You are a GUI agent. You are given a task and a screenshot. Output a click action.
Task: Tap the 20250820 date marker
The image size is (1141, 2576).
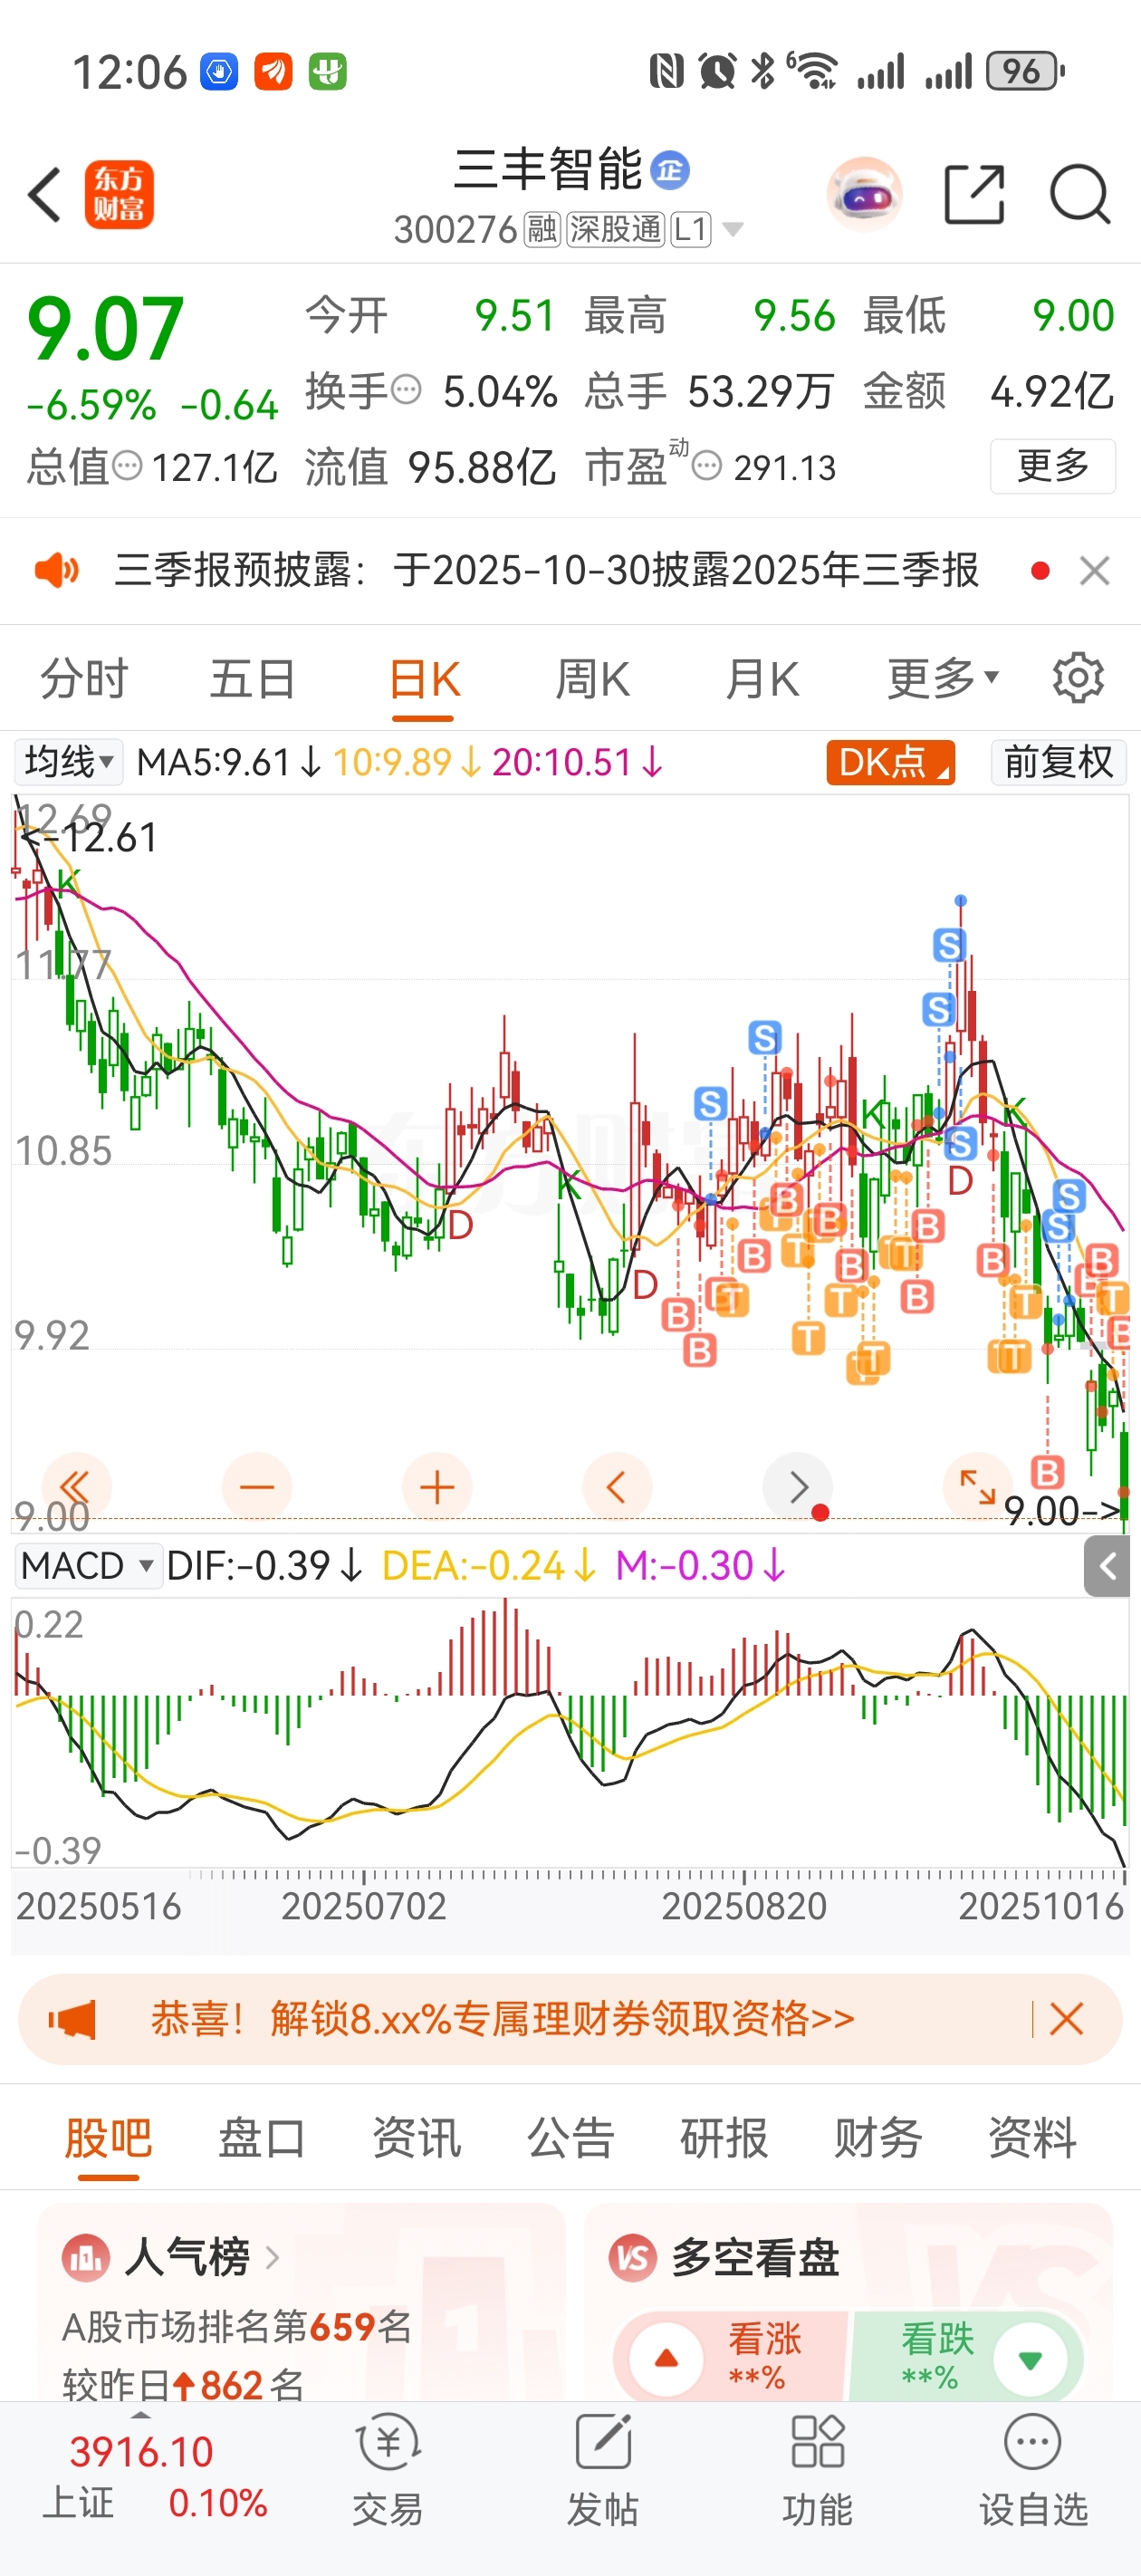tap(744, 1906)
